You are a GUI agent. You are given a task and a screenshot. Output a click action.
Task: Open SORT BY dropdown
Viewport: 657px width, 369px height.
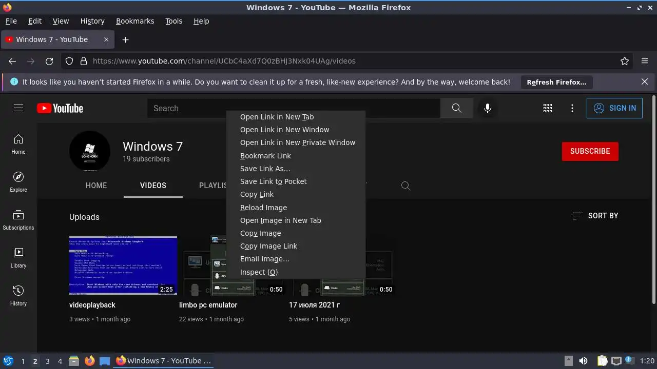coord(595,216)
